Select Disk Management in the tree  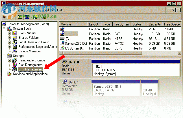(30, 69)
